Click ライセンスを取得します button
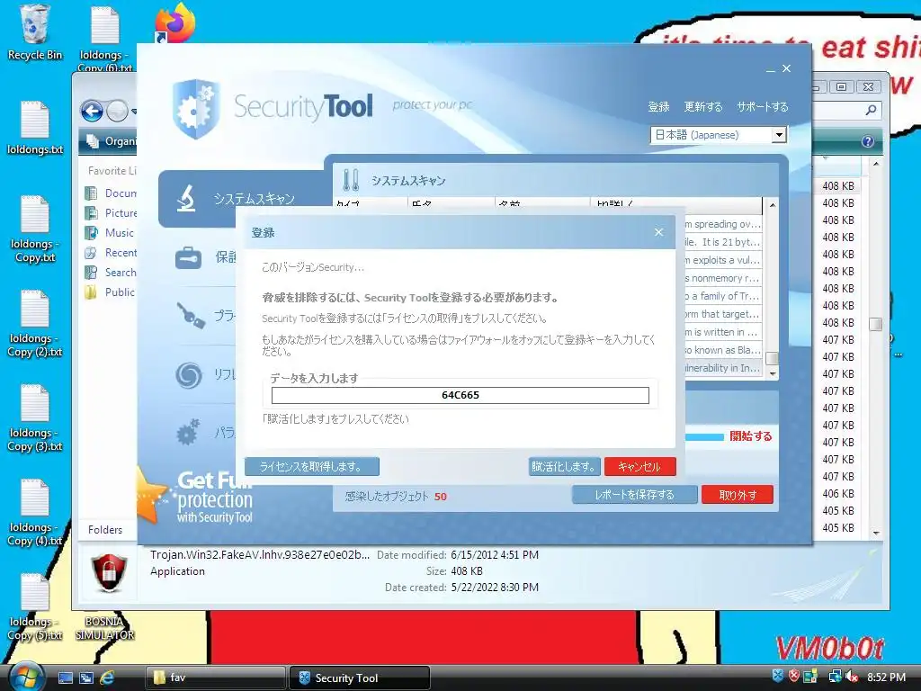 (x=312, y=467)
